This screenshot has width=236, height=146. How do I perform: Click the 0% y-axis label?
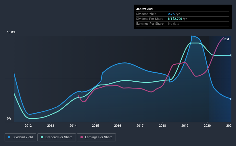pyautogui.click(x=9, y=119)
